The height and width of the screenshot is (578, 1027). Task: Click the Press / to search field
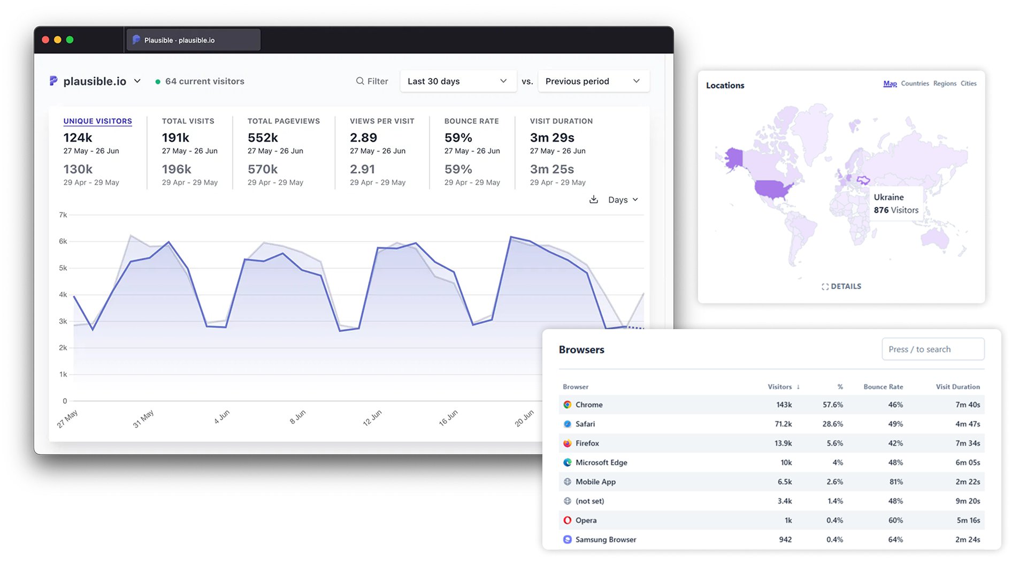coord(933,349)
